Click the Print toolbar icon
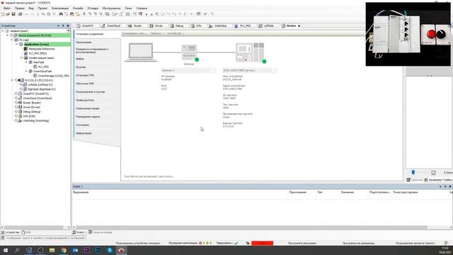This screenshot has height=255, width=453. tap(20, 14)
